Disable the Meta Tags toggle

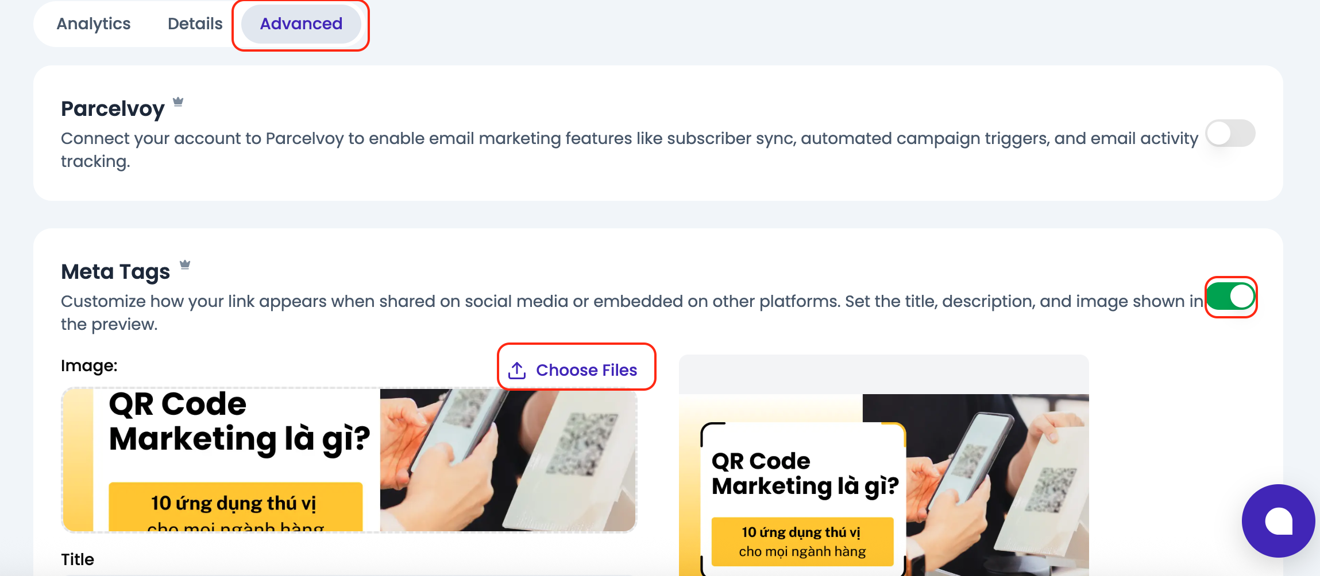1230,297
